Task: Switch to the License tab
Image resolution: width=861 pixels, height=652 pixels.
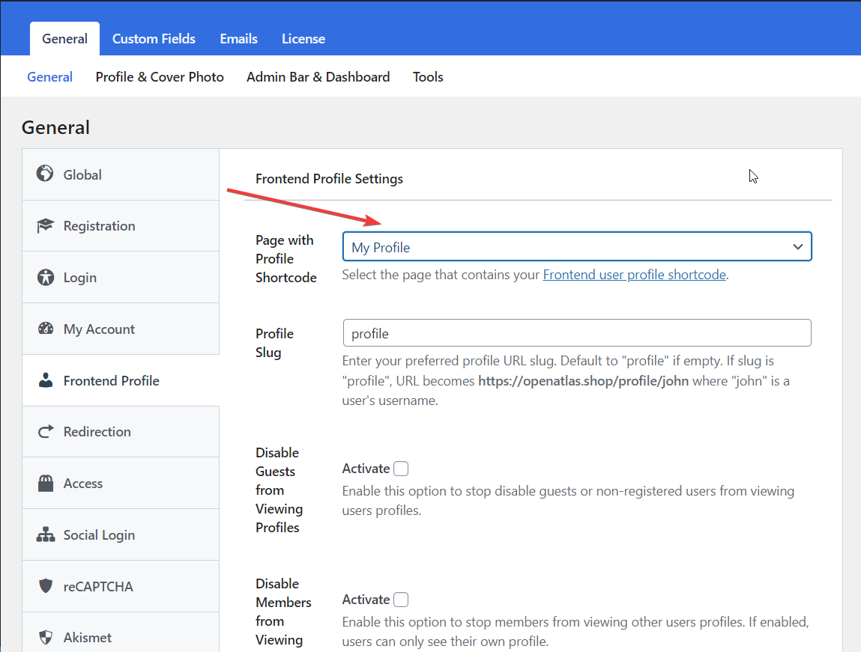Action: (x=303, y=39)
